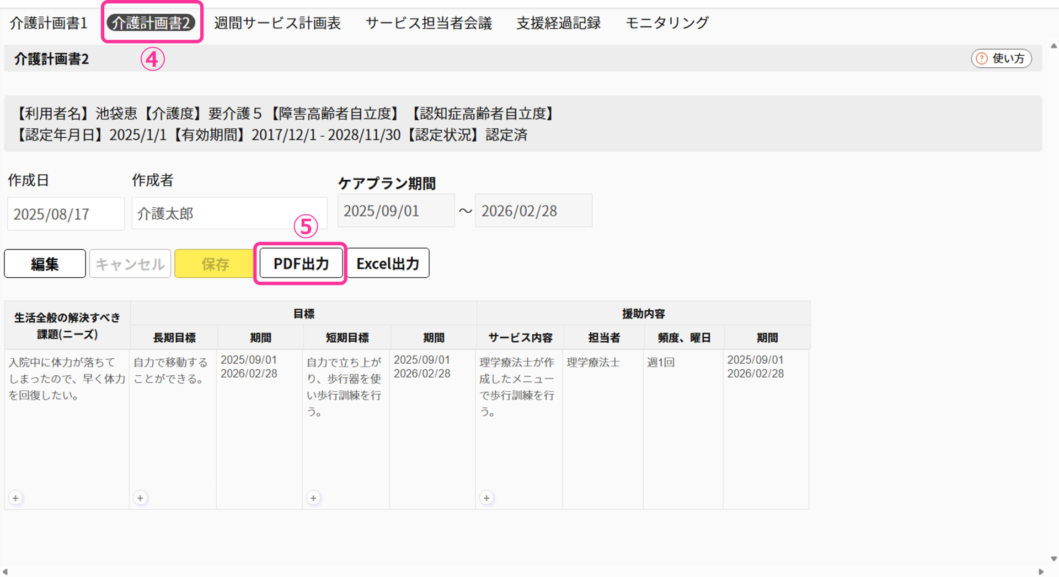Click plus icon in service content column
Screen dimensions: 1059x577
tap(486, 498)
